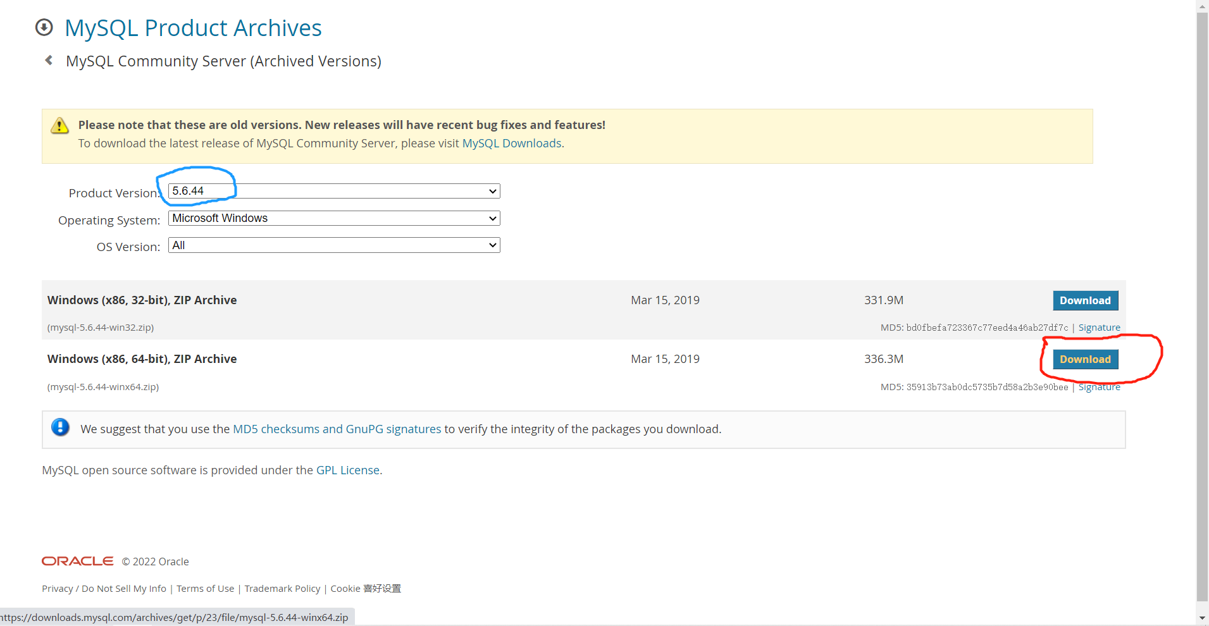Click the Oracle logo in footer
The image size is (1209, 626).
coord(77,562)
